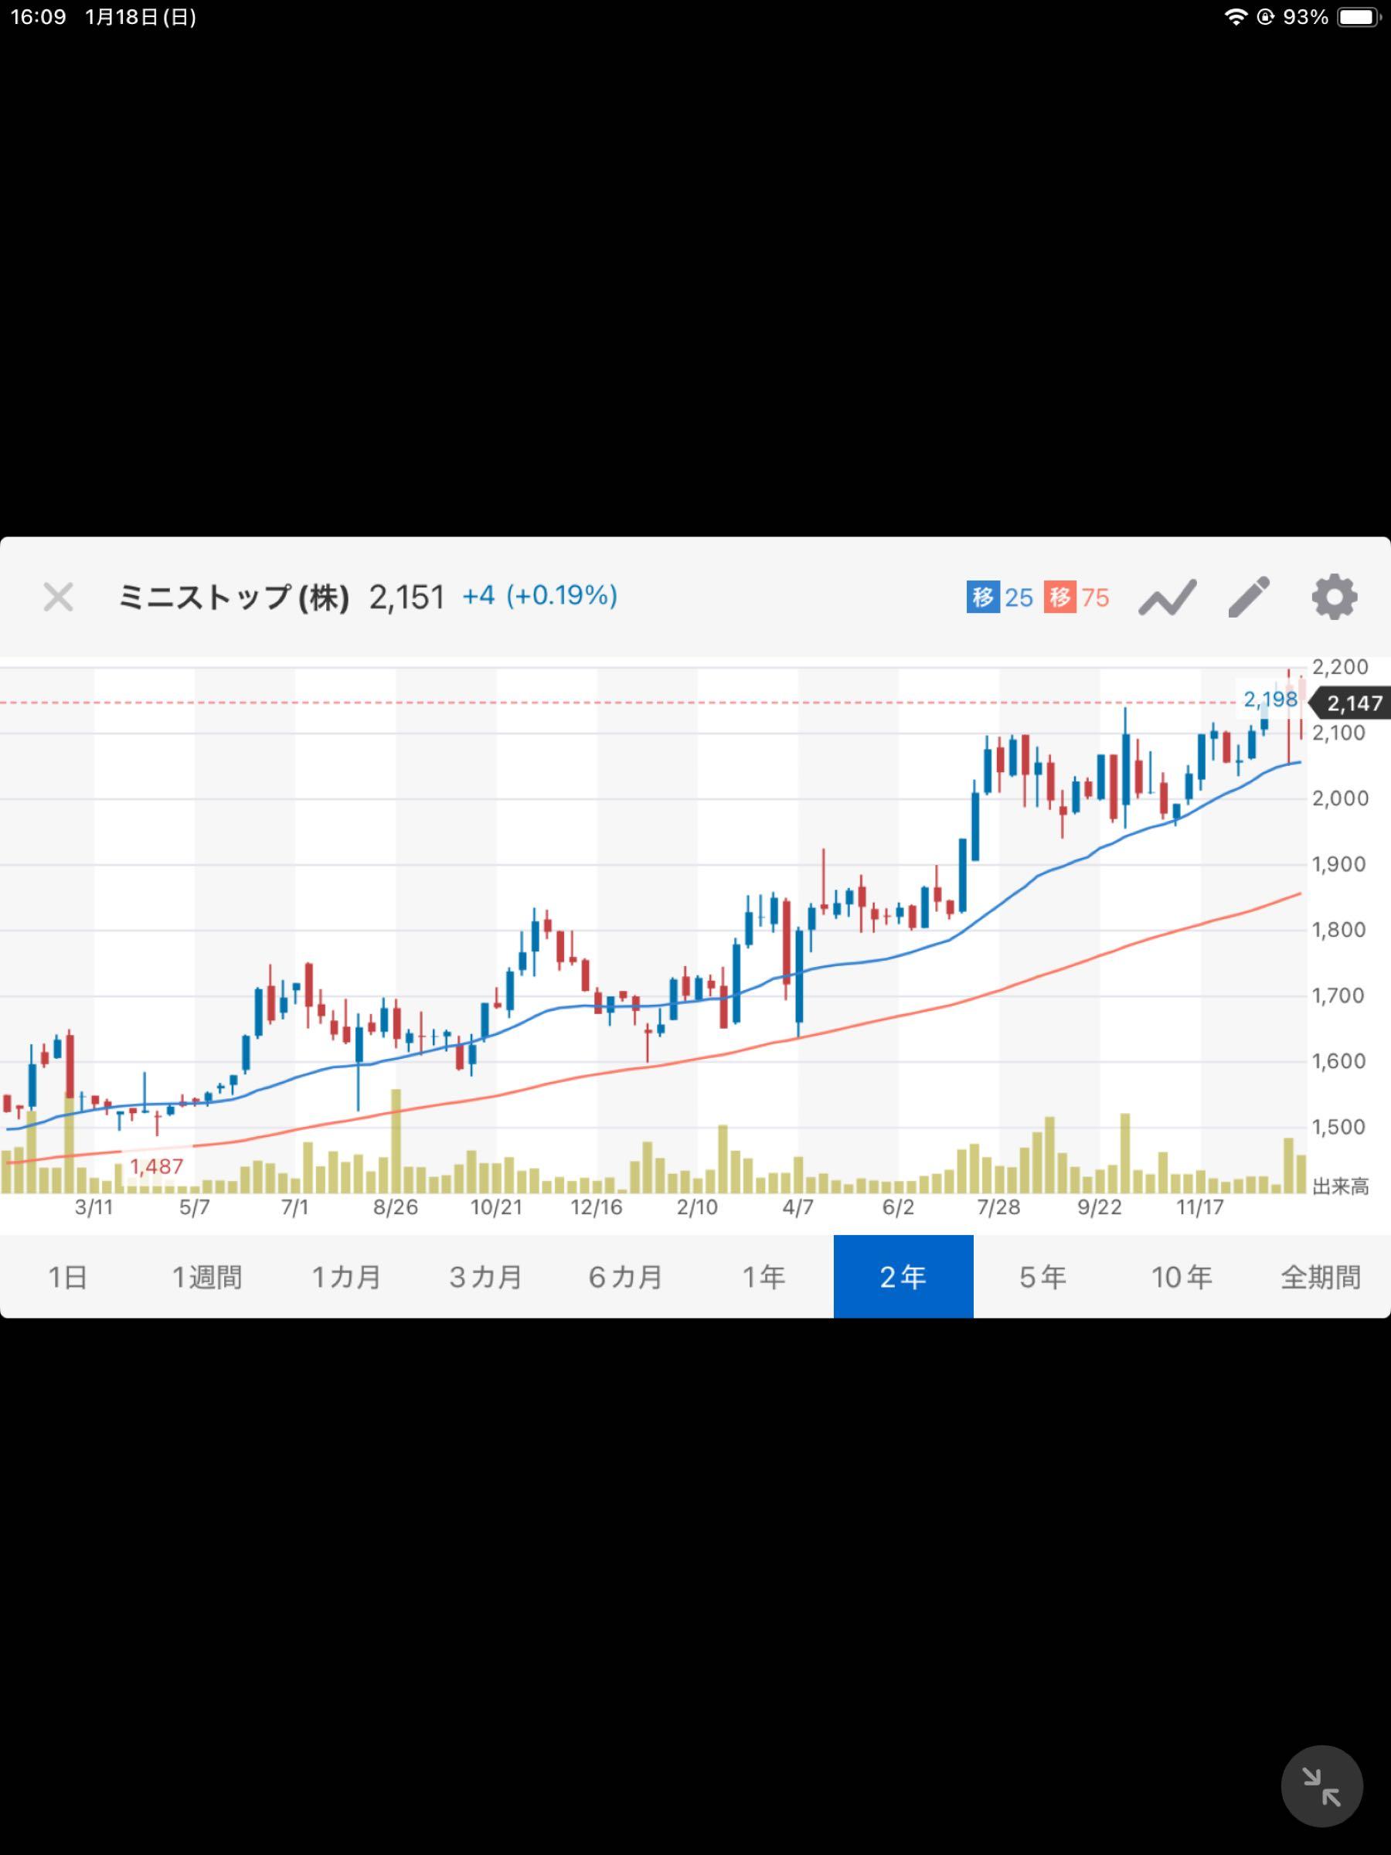The width and height of the screenshot is (1391, 1855).
Task: Switch to the 1週間 timeframe tab
Action: (x=207, y=1276)
